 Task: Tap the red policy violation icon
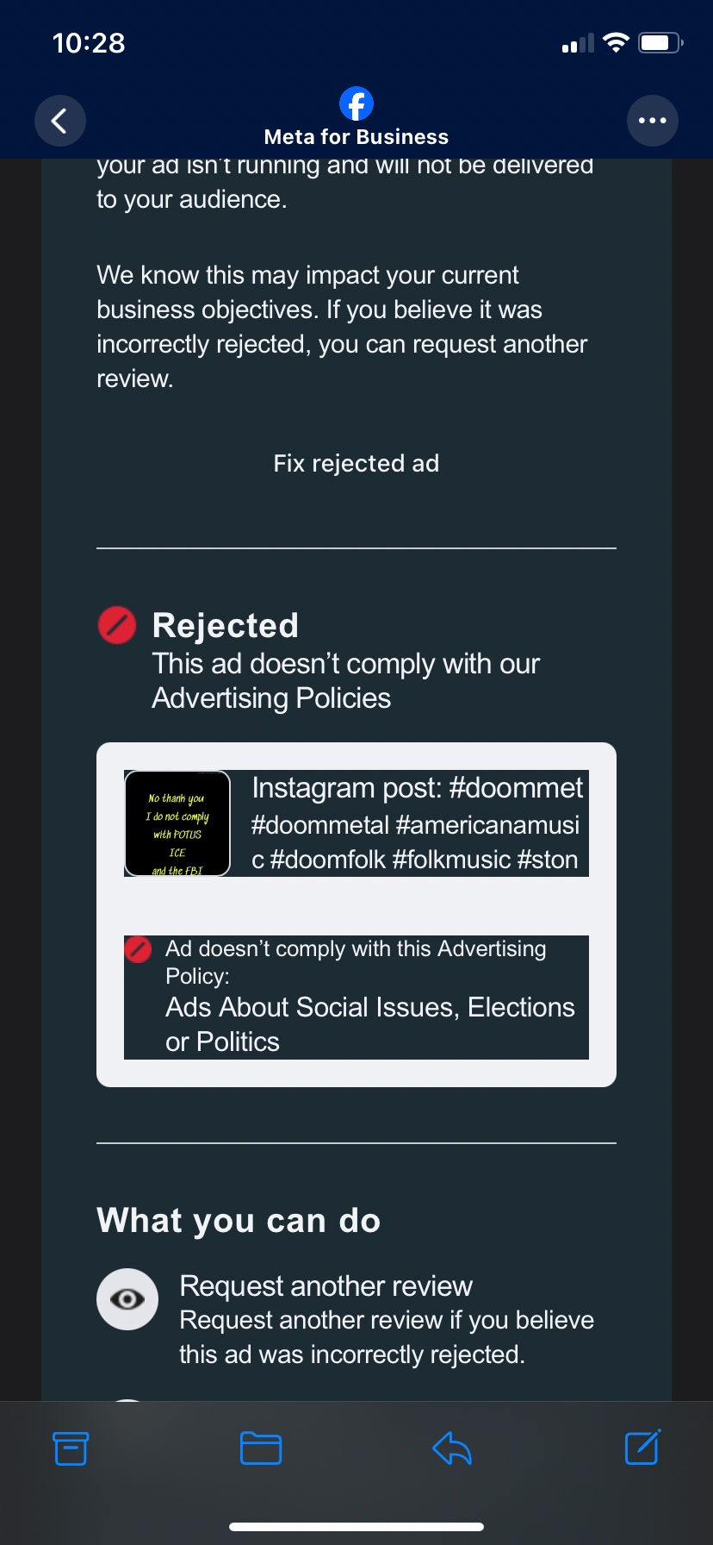138,949
